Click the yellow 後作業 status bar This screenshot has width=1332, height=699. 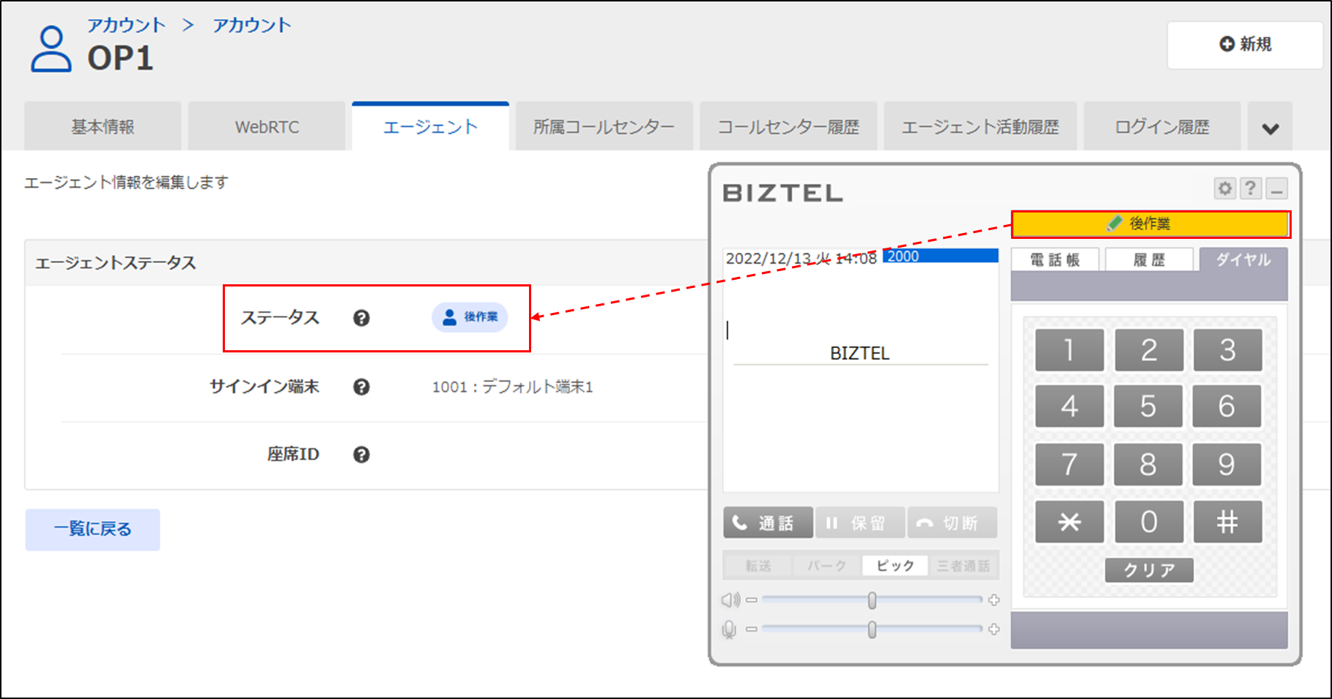point(1150,224)
